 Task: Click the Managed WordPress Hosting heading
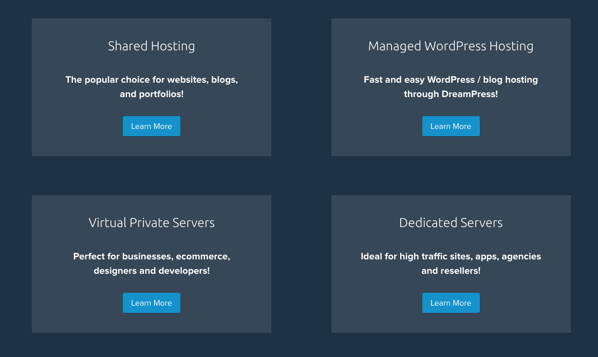point(451,46)
